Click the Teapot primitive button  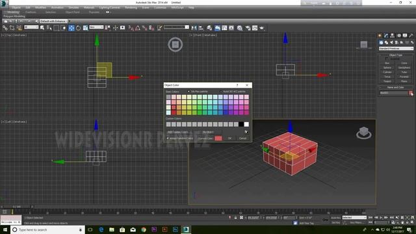click(387, 81)
